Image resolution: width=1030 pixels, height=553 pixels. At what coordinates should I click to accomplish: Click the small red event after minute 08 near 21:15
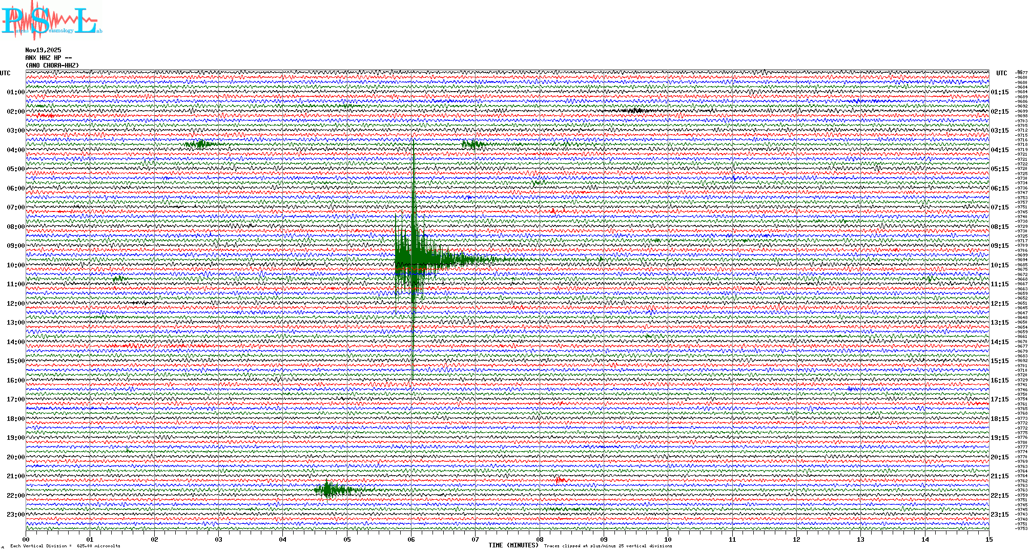tap(559, 480)
